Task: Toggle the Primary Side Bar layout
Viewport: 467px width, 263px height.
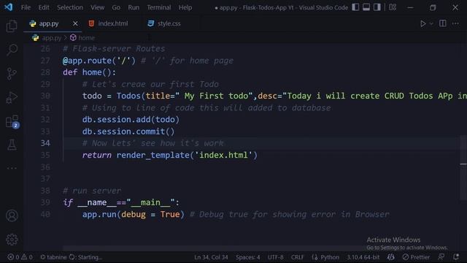Action: coord(355,7)
